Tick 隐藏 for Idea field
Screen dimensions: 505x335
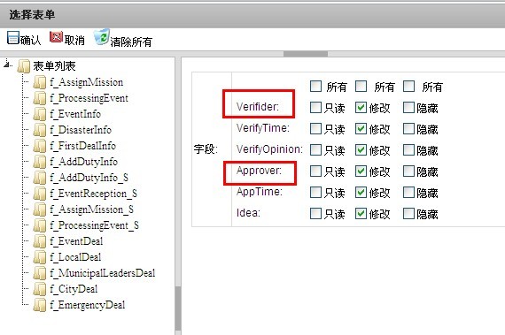(408, 214)
